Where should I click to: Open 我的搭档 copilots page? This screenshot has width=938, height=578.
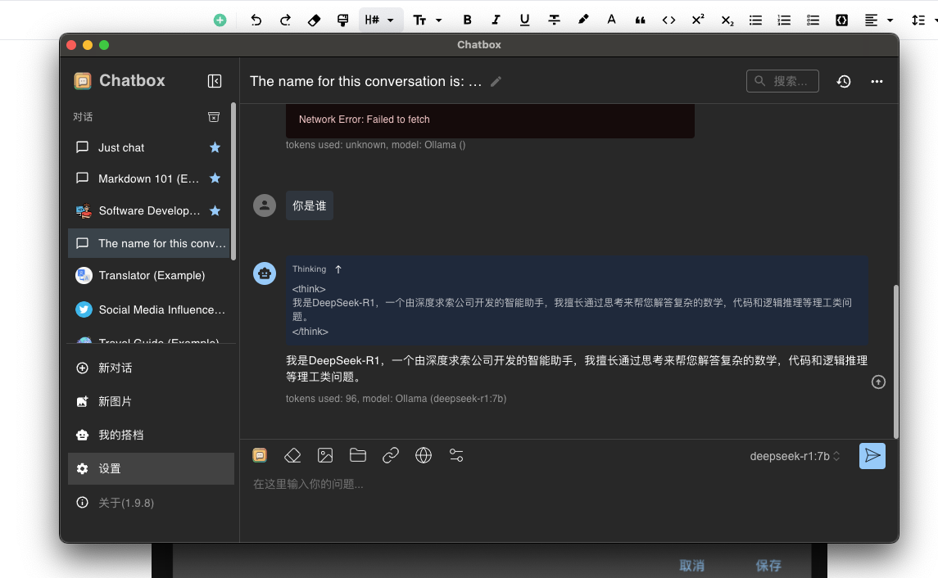[151, 436]
